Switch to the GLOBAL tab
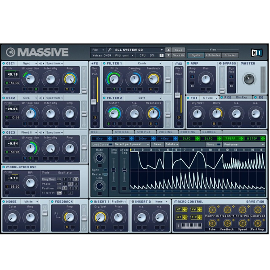Screen dimensions: 270x270 pyautogui.click(x=211, y=132)
